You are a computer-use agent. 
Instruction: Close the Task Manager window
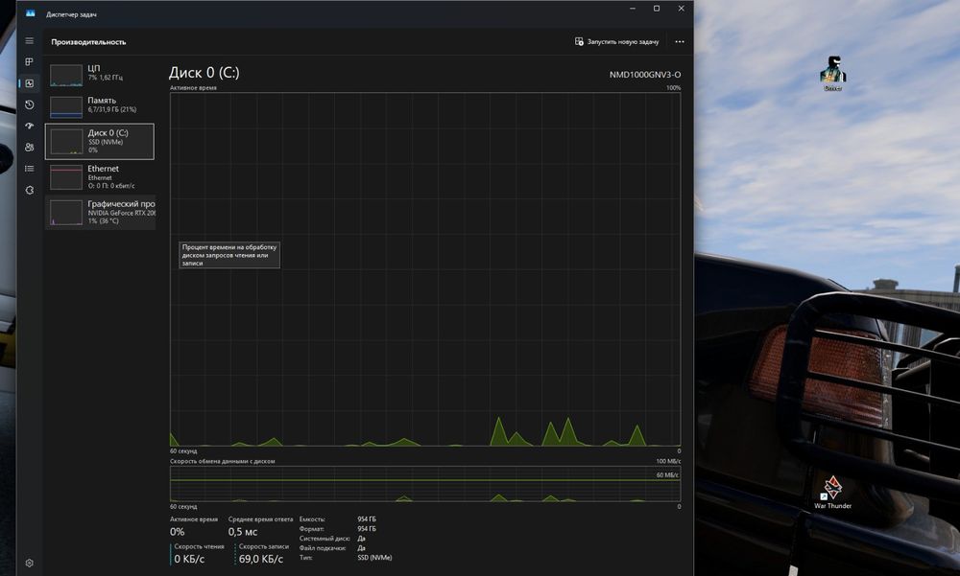[681, 9]
